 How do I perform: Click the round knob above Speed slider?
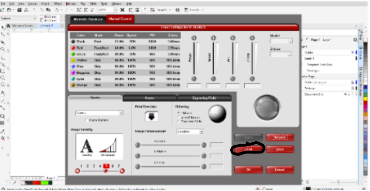[x=213, y=38]
